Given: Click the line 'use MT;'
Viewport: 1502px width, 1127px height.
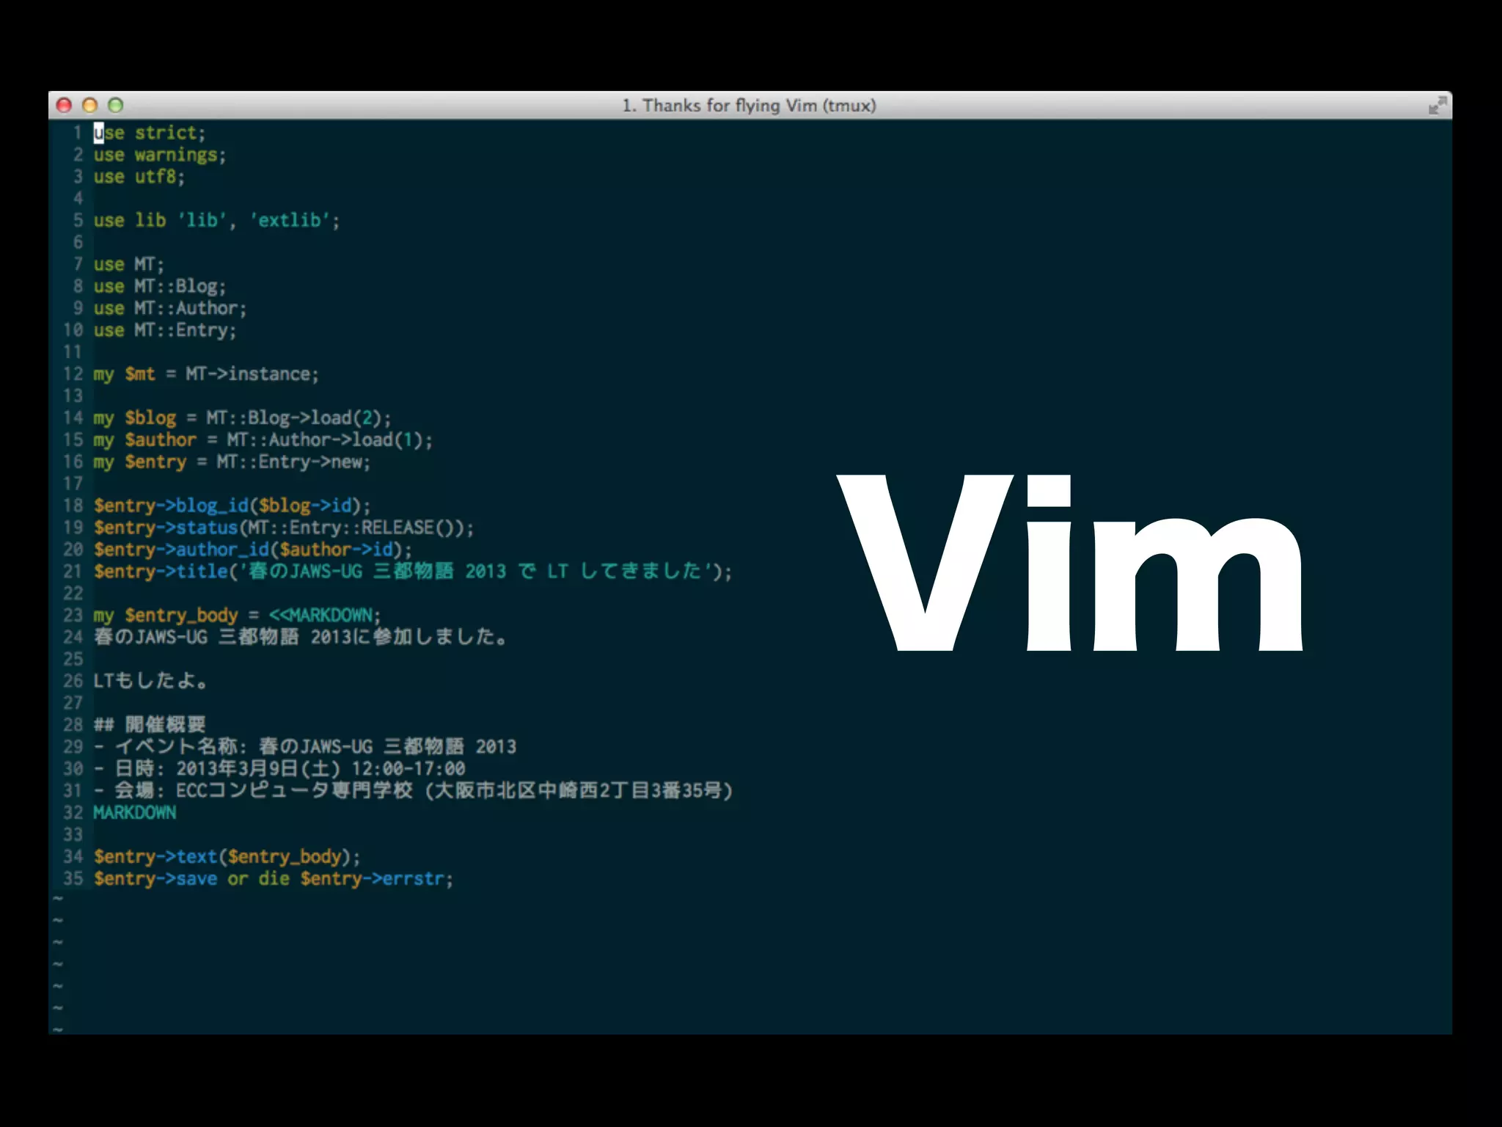Looking at the screenshot, I should tap(129, 264).
